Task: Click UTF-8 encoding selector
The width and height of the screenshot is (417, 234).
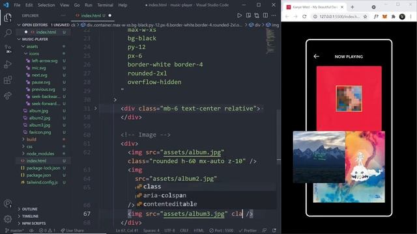Action: coord(169,231)
